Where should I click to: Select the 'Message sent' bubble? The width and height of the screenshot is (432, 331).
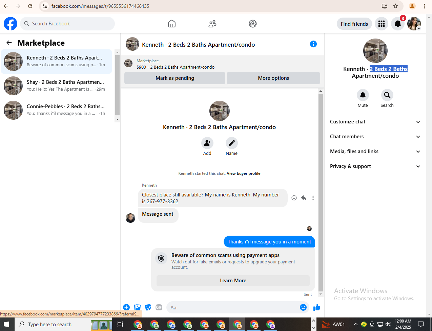pos(158,215)
